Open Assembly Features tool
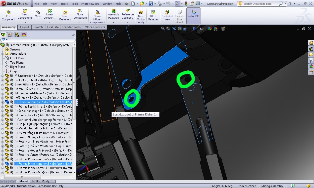The height and width of the screenshot is (188, 314). point(113,14)
